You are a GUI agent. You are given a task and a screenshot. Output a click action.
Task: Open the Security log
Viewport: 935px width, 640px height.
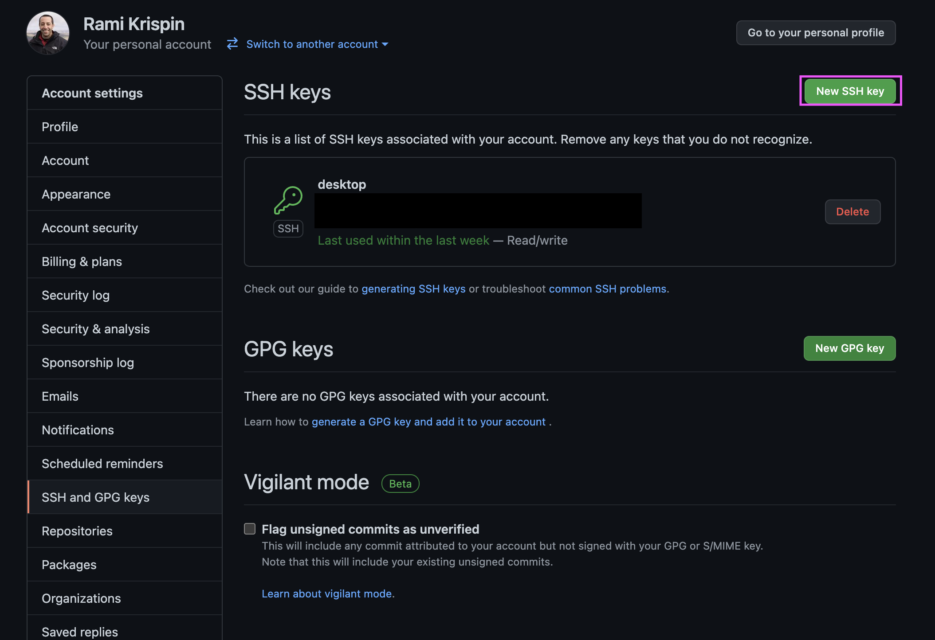click(75, 295)
